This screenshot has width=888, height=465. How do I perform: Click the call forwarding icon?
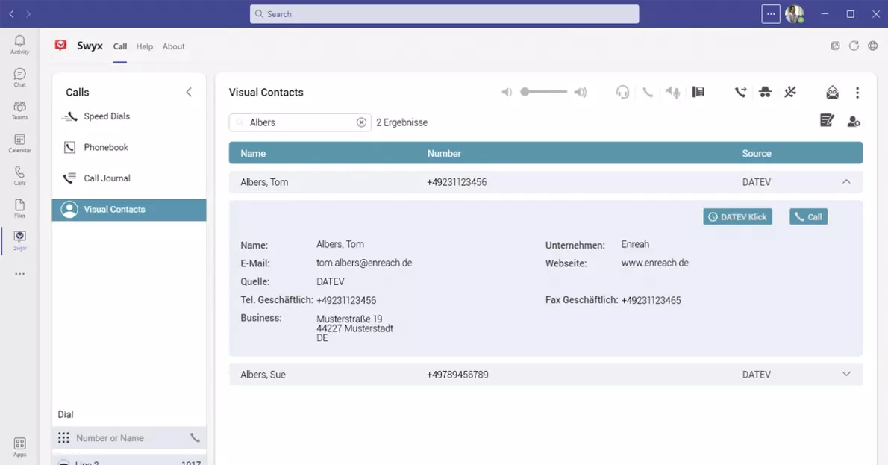click(x=740, y=93)
